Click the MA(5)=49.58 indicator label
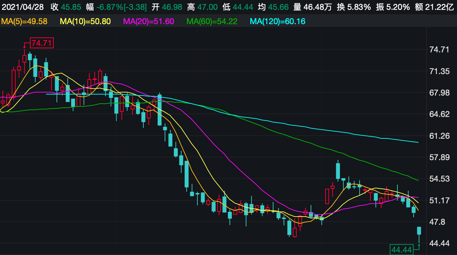Screen dimensions: 457x255 click(24, 22)
